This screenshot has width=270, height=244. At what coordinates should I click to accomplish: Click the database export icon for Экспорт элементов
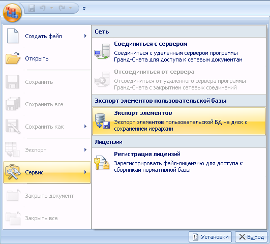(102, 121)
